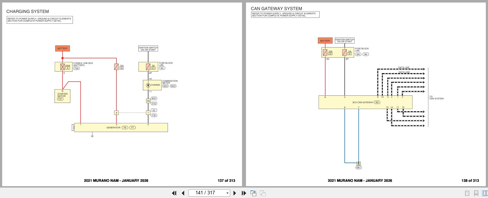Click the CAN GATEWAY SYSTEM page title
Viewport: 488px width, 198px height.
tap(276, 9)
